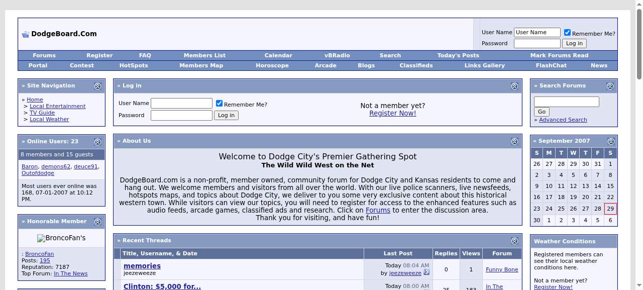Open the Forums menu item

click(44, 55)
